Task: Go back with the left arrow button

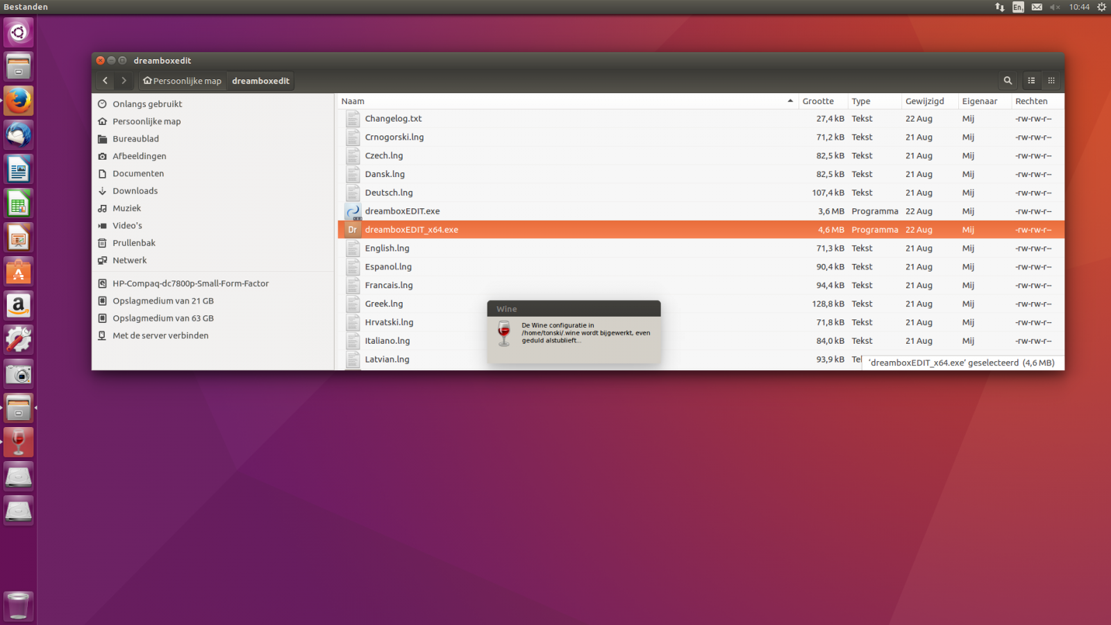Action: 106,81
